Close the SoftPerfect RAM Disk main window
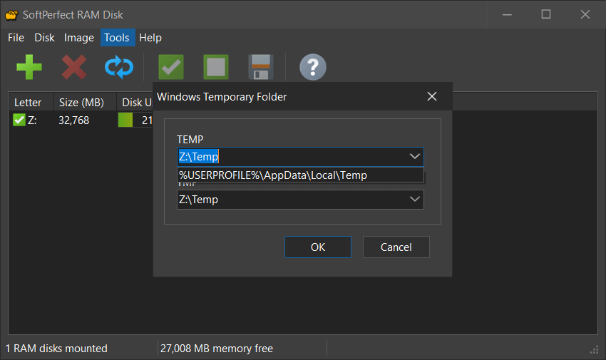Screen dimensions: 606x360 (585, 15)
